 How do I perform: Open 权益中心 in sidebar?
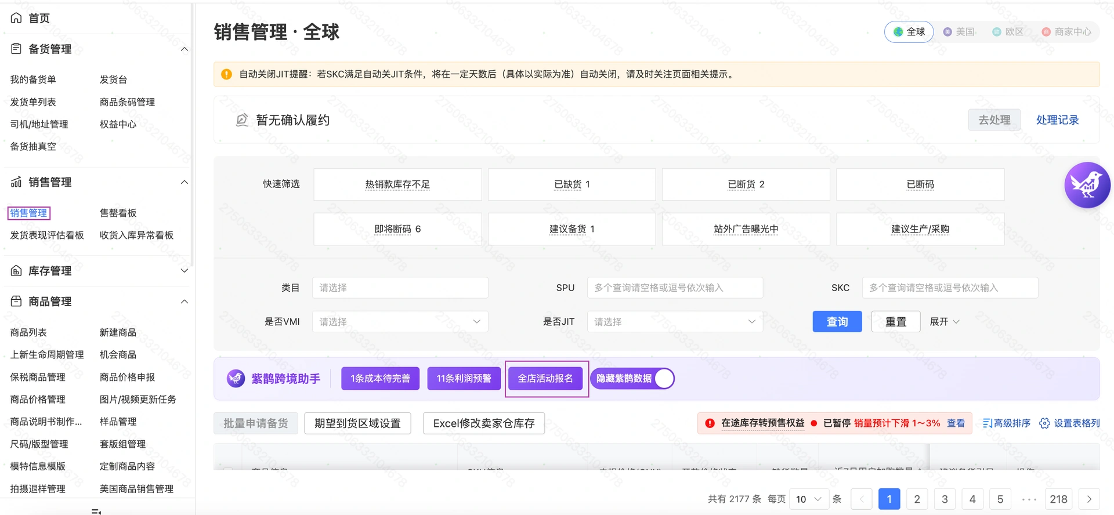118,124
